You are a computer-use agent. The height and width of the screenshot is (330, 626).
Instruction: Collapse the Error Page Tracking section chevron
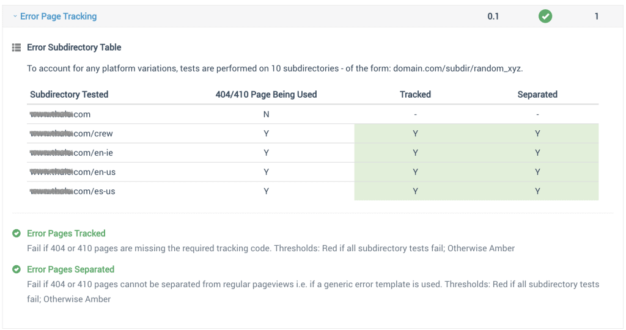pos(15,16)
